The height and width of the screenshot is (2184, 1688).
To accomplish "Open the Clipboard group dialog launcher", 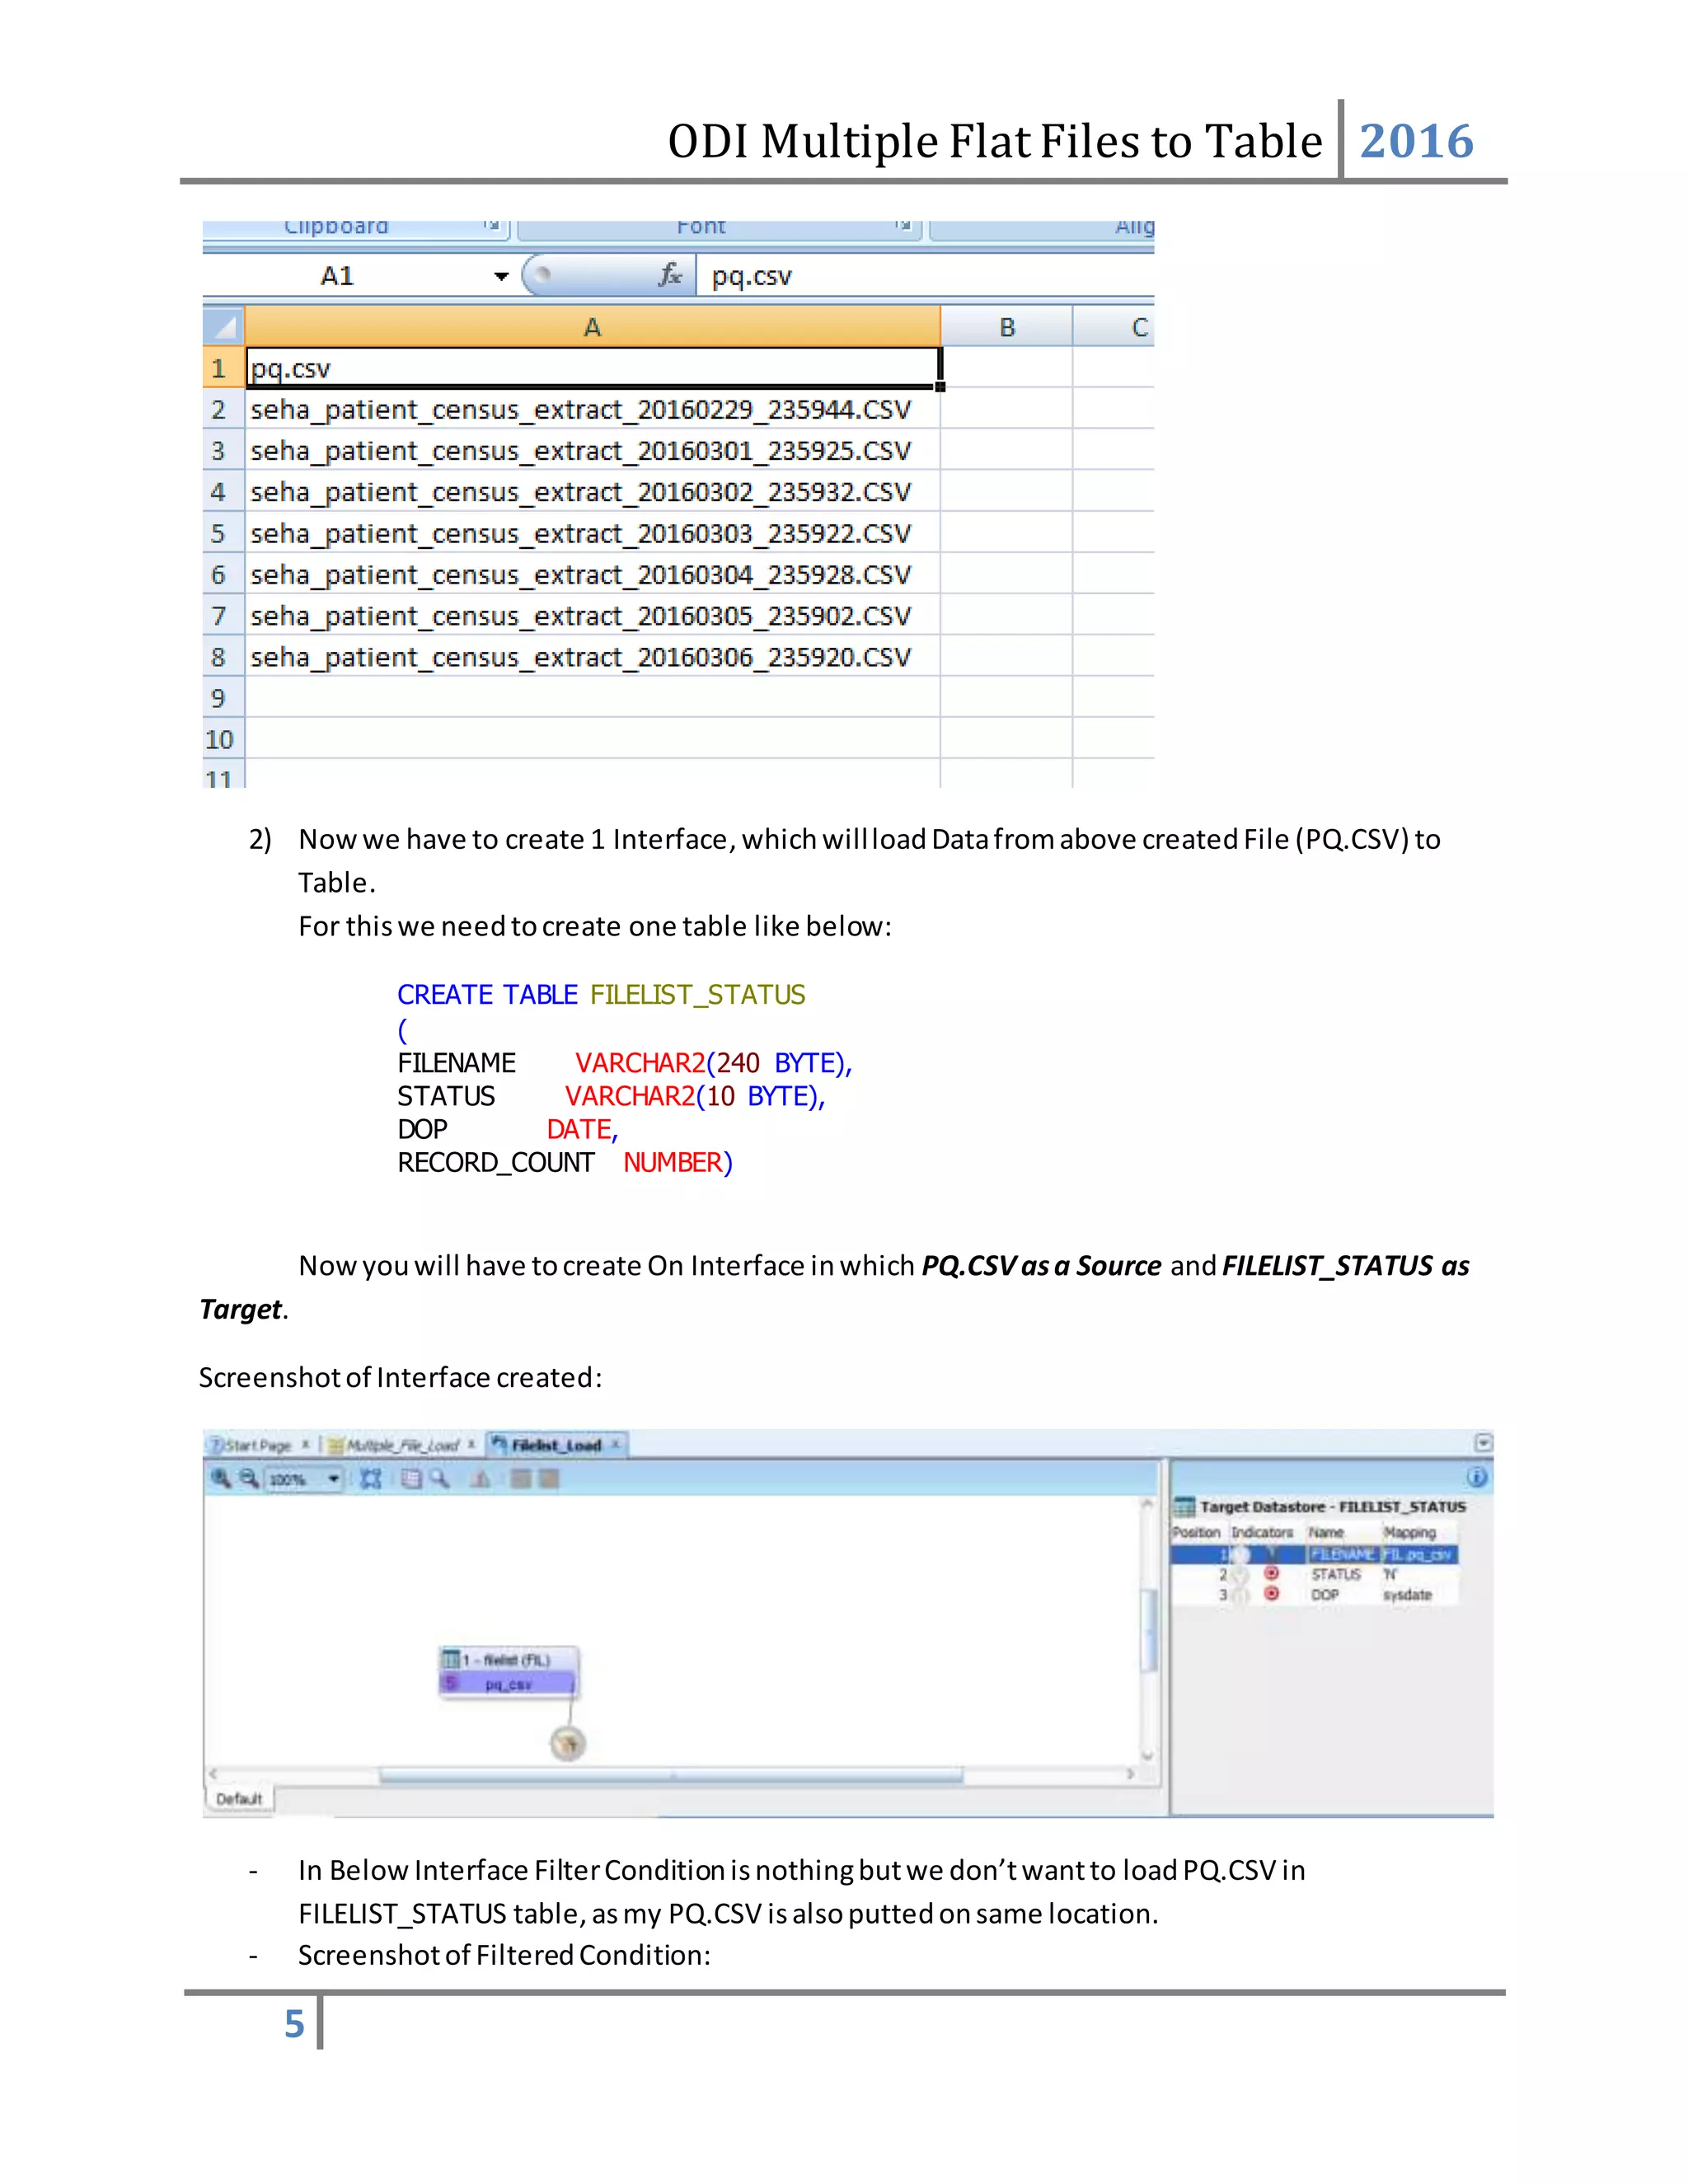I will pos(492,226).
